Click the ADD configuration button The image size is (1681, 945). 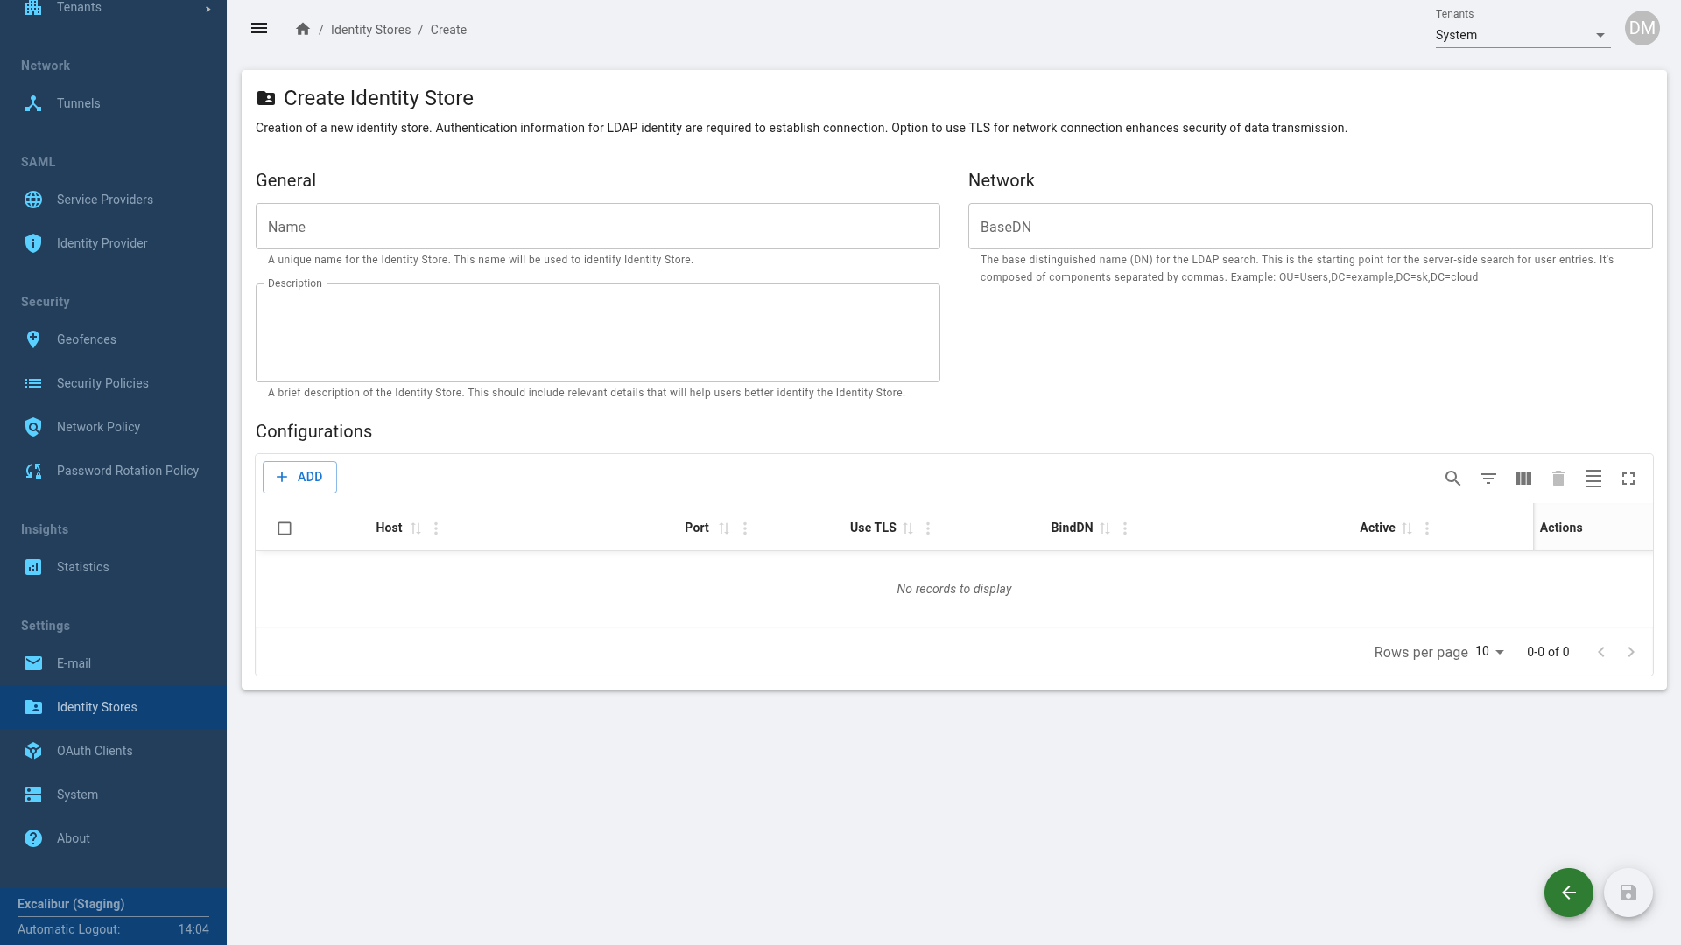pos(299,477)
